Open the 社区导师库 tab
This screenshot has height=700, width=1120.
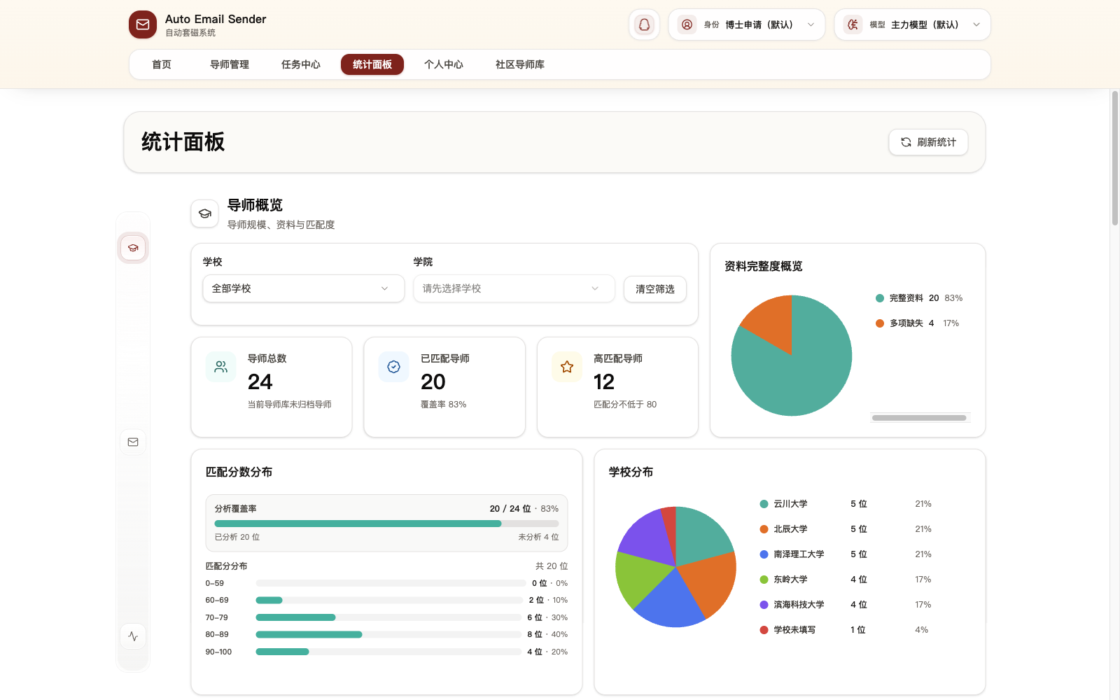(520, 64)
